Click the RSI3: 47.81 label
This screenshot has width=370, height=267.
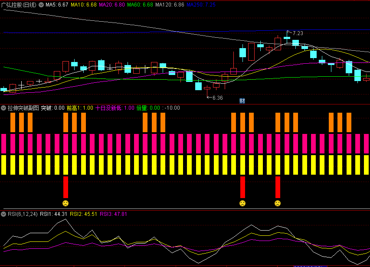[114, 214]
